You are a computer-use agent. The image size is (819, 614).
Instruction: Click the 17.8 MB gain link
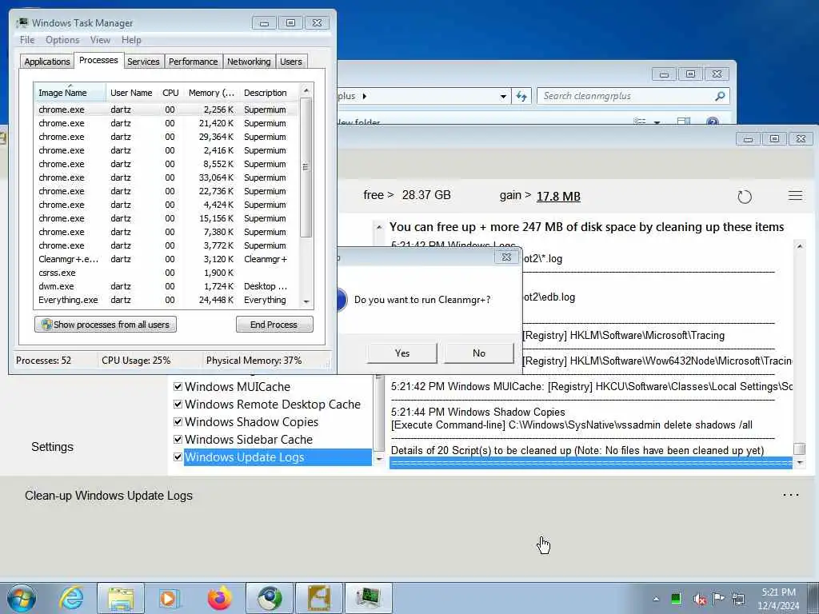[x=558, y=197]
